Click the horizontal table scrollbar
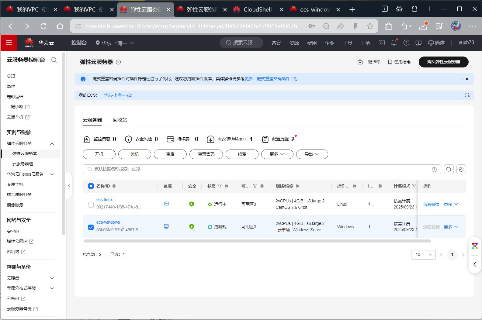The image size is (482, 320). pos(257,241)
